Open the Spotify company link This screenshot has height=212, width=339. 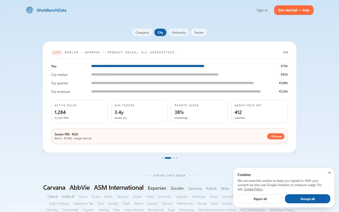click(113, 204)
